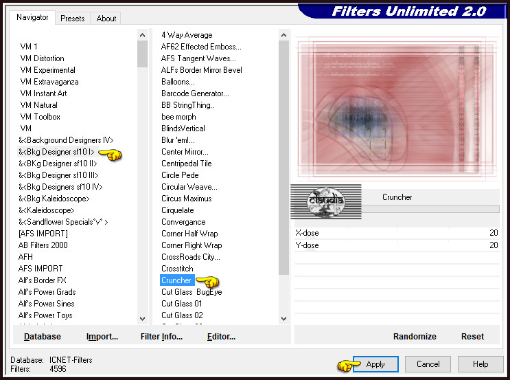Select Alf's Border FX category
Viewport: 510px width, 380px height.
(43, 280)
